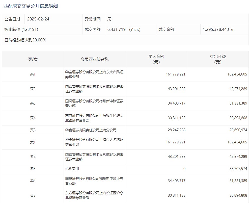The image size is (249, 203).
Task: Click the 会员营业部名称 column header
Action: pos(94,59)
